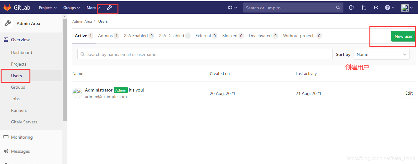The width and height of the screenshot is (418, 164).
Task: Expand the More navbar dropdown
Action: 93,8
